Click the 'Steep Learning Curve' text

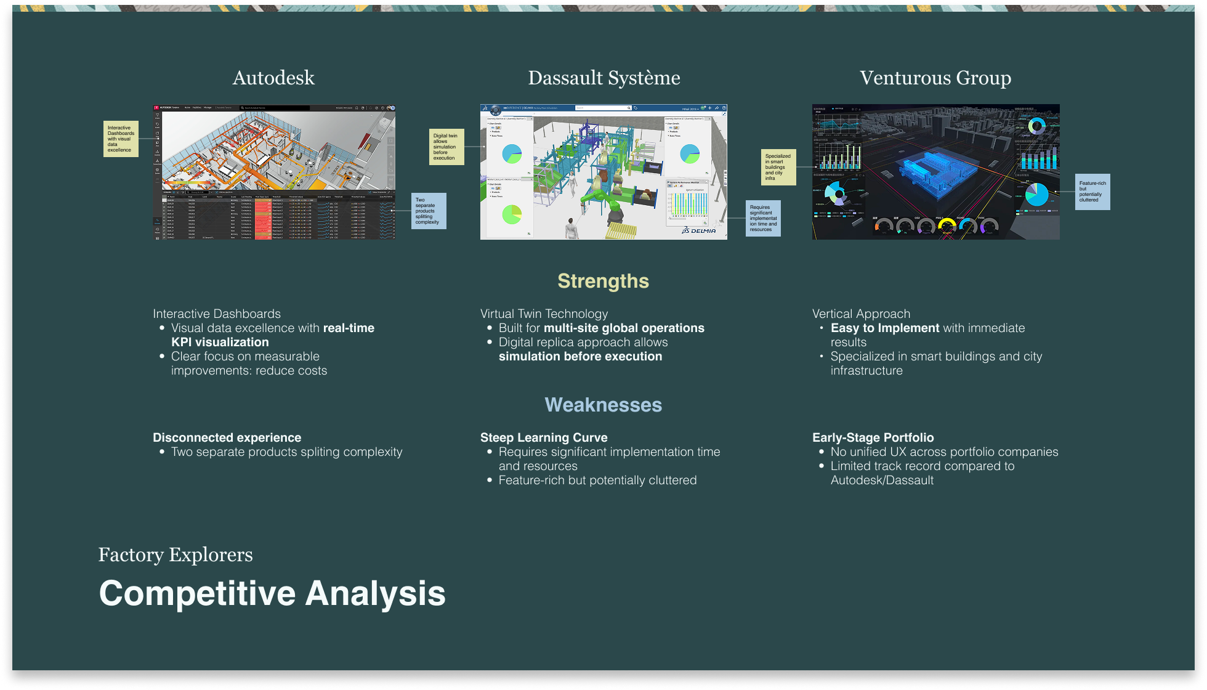(543, 437)
